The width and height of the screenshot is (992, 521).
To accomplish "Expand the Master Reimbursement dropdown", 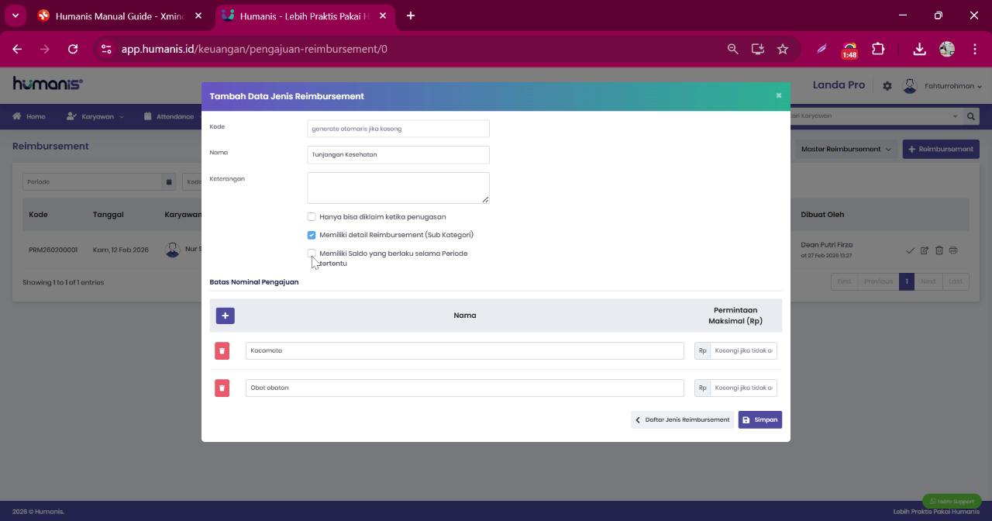I will click(846, 149).
